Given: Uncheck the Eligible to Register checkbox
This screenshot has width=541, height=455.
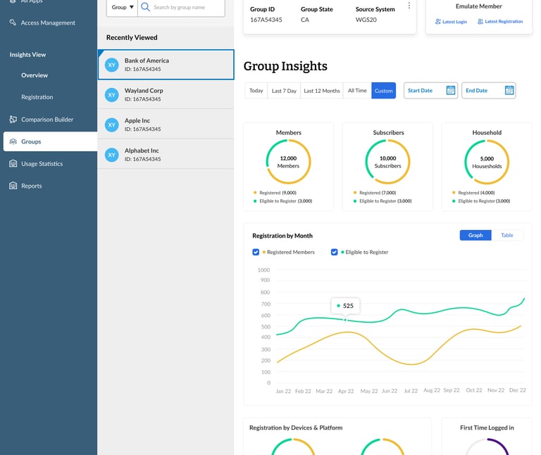Looking at the screenshot, I should [x=334, y=252].
